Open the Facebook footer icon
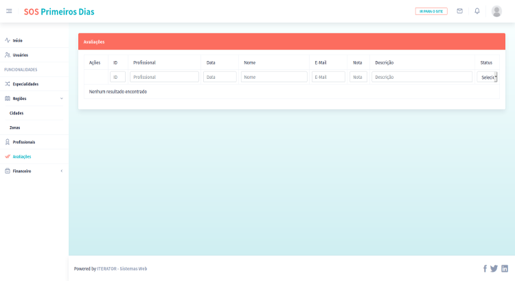The image size is (515, 281). pyautogui.click(x=485, y=269)
